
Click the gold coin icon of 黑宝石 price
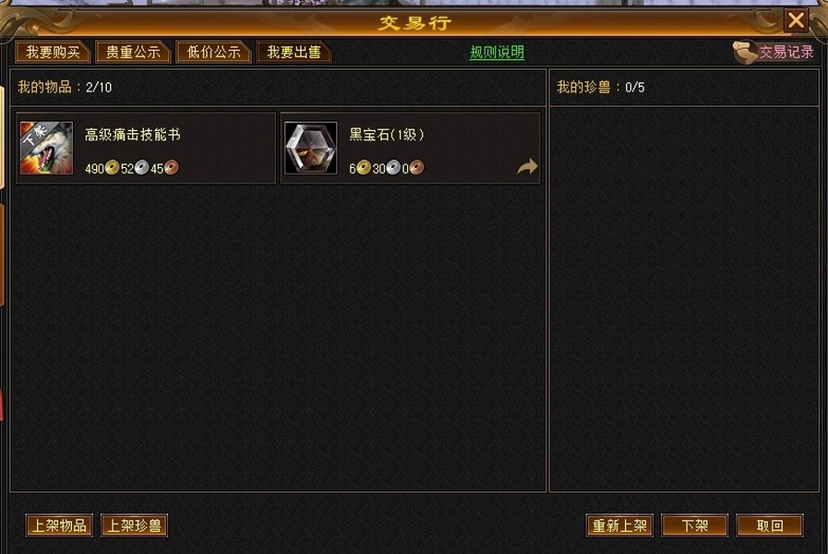click(364, 168)
